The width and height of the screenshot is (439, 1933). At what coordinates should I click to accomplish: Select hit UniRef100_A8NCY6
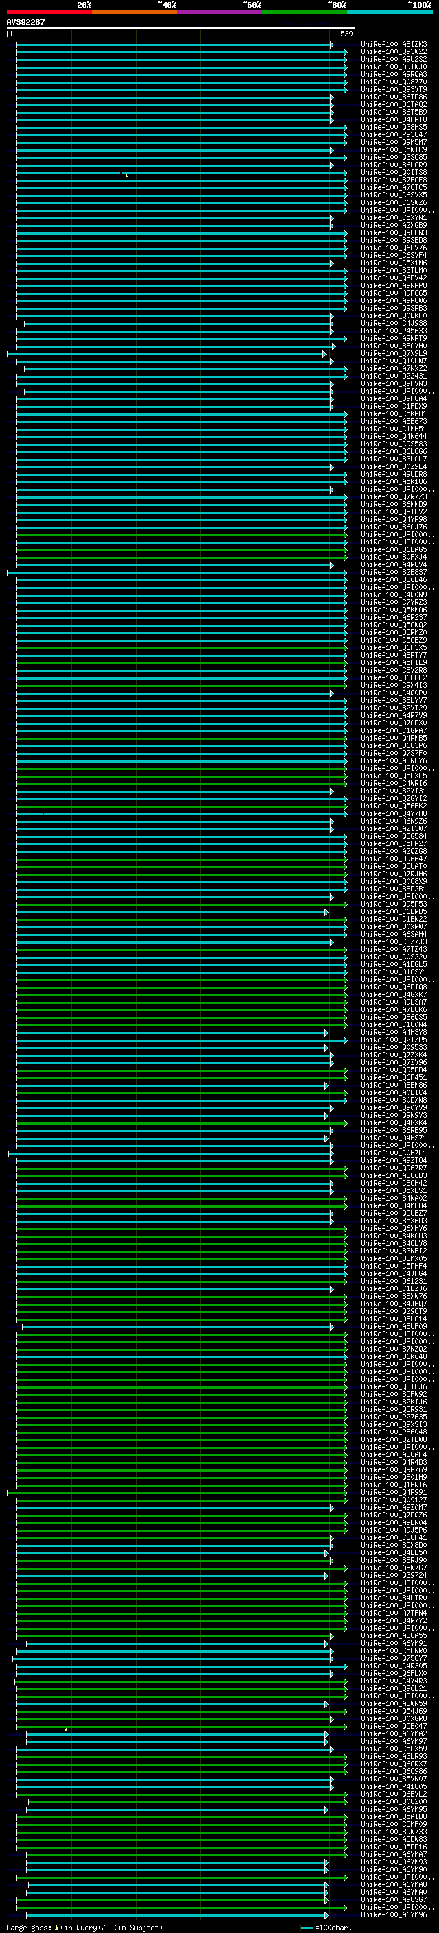(x=394, y=761)
